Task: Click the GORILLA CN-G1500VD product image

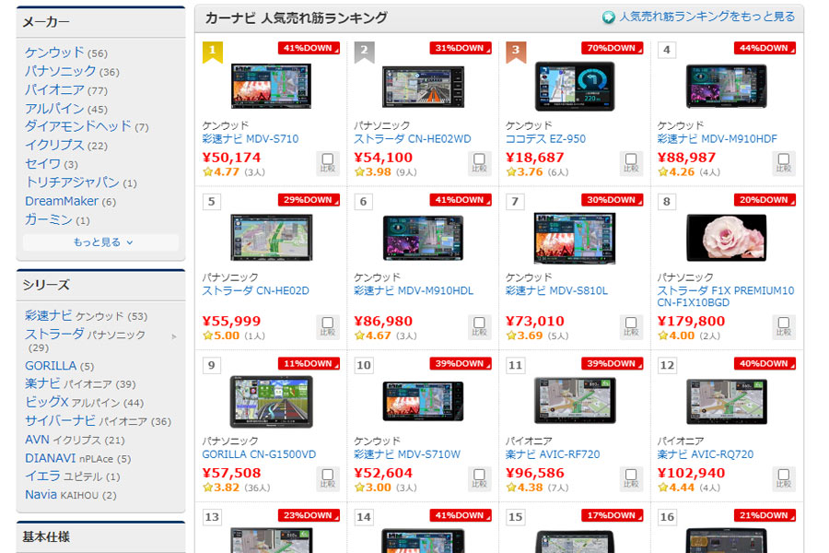Action: pyautogui.click(x=271, y=402)
